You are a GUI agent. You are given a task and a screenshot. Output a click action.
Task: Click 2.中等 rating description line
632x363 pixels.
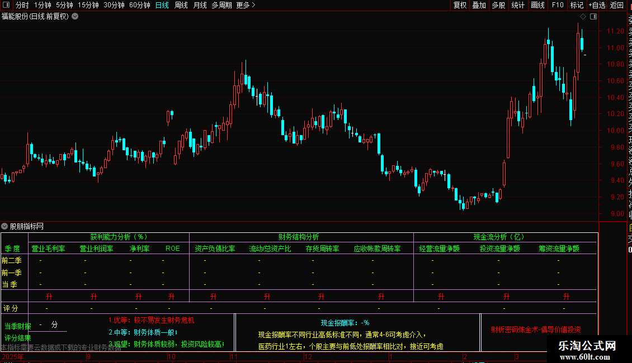click(x=143, y=332)
